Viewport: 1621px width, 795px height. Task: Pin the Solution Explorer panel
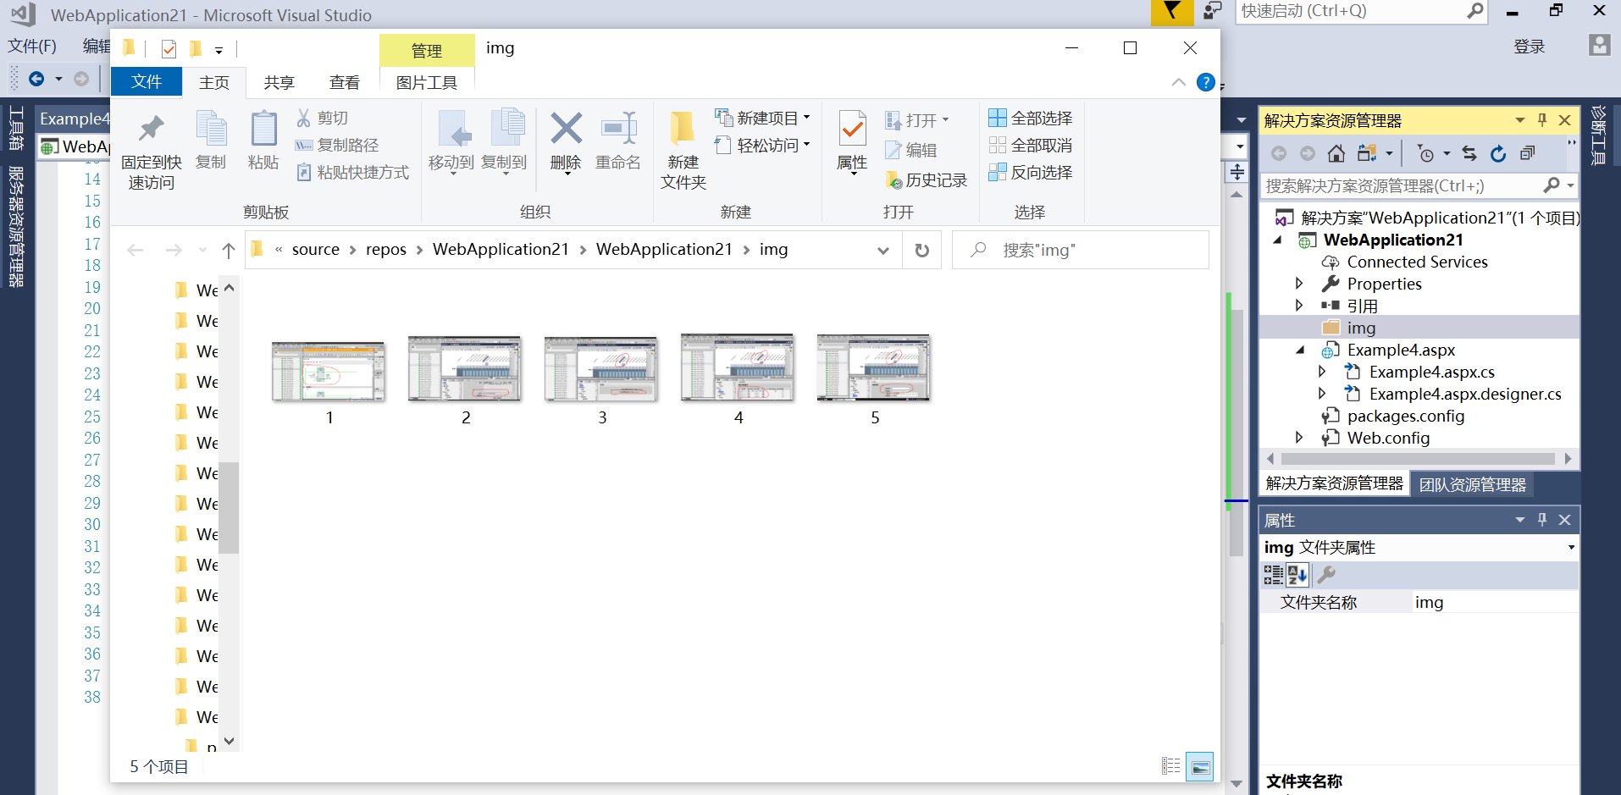click(x=1541, y=119)
